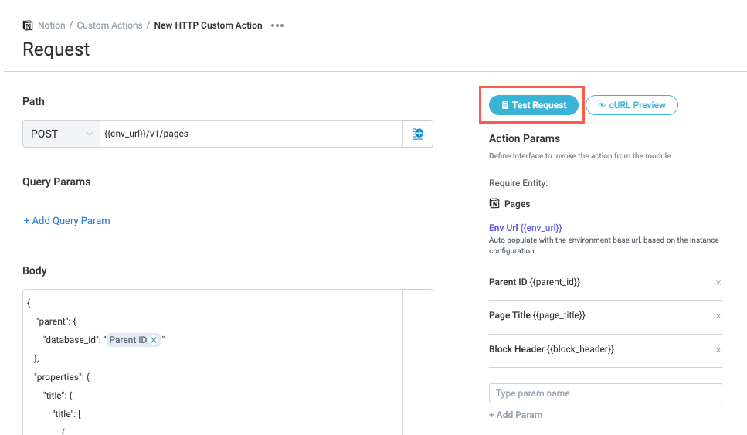Click the Notion icon next to Pages entity
747x435 pixels.
(x=494, y=203)
